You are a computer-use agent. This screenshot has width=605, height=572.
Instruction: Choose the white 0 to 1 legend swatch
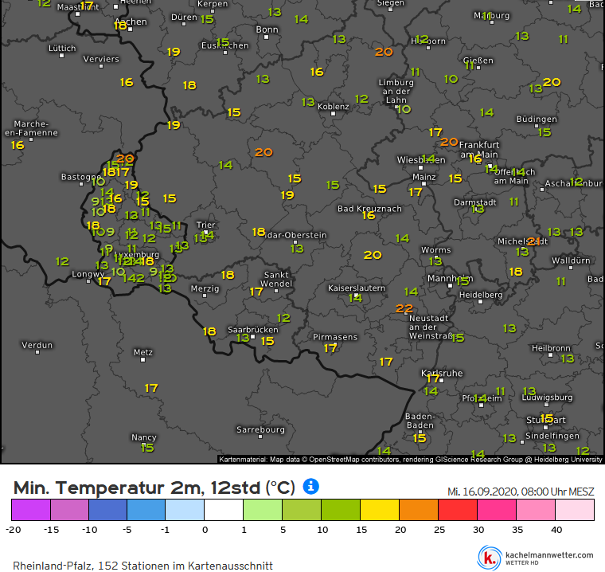pyautogui.click(x=224, y=510)
